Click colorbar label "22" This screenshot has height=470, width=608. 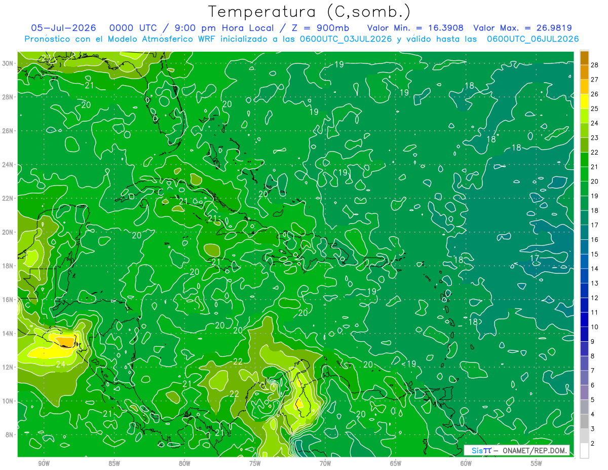[595, 152]
